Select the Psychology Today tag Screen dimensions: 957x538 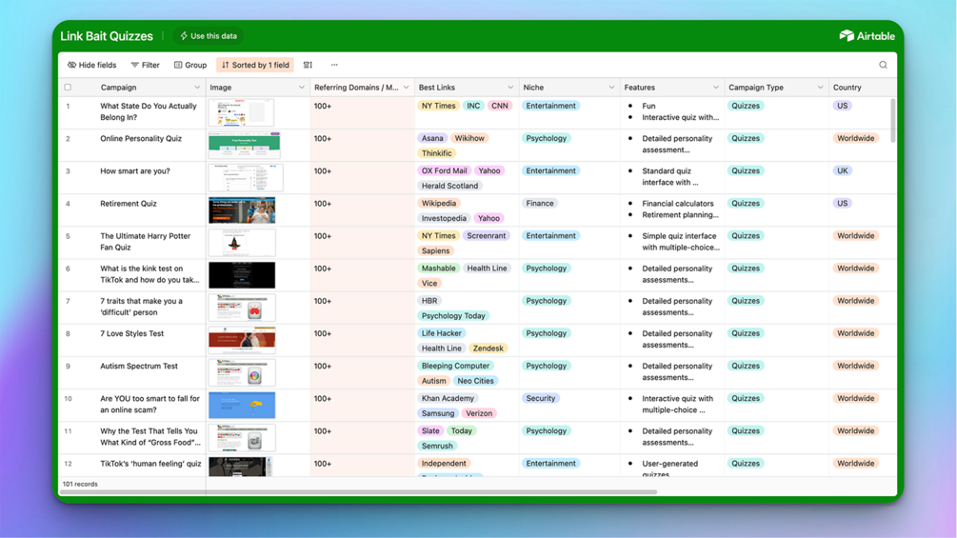(x=453, y=315)
